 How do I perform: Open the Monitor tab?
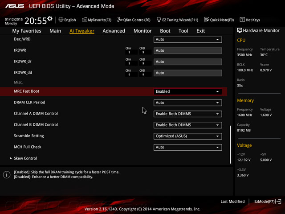pyautogui.click(x=142, y=31)
